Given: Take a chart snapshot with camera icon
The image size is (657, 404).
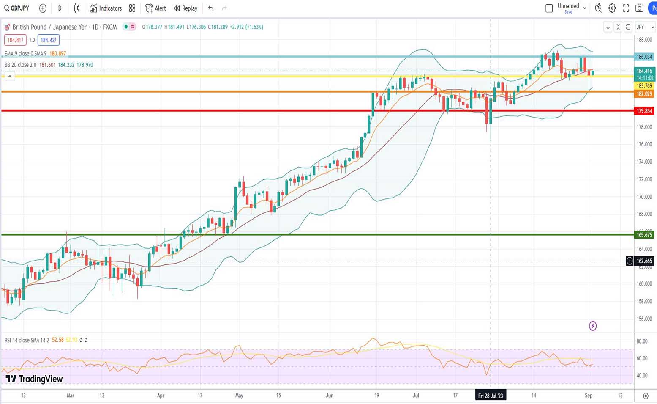Looking at the screenshot, I should [x=639, y=8].
